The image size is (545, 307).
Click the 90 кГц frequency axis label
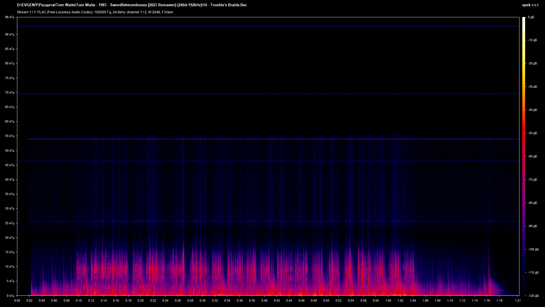coord(10,34)
